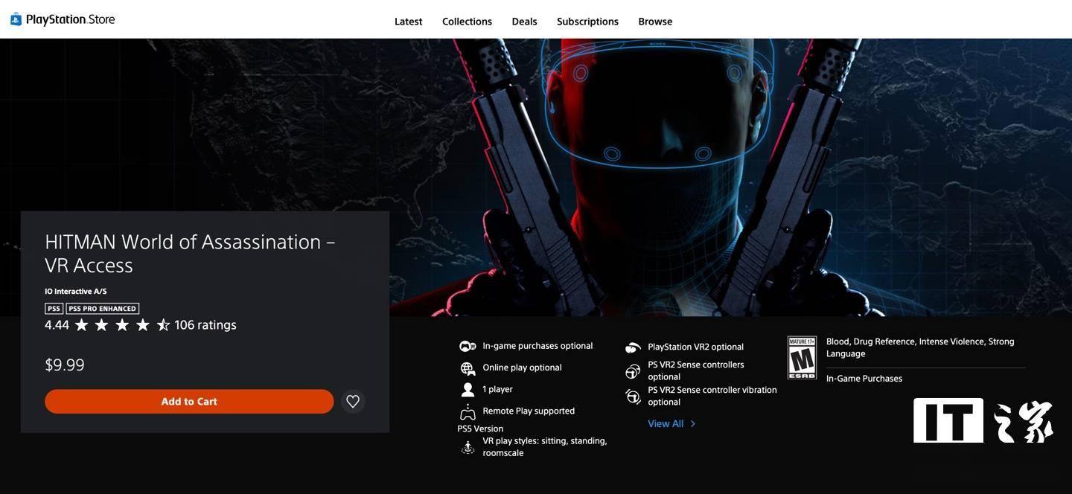Click the star rating row
Screen dimensions: 1072x494
123,325
